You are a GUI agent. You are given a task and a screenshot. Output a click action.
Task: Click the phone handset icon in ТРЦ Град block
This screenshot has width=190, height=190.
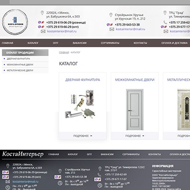[x=165, y=22]
